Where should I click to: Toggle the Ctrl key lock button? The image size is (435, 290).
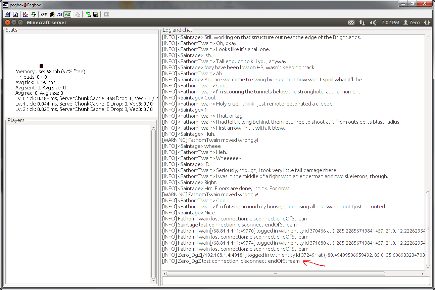point(59,14)
